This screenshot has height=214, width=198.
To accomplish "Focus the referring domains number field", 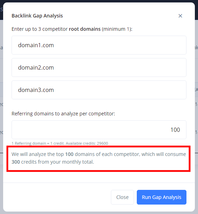I will (99, 130).
